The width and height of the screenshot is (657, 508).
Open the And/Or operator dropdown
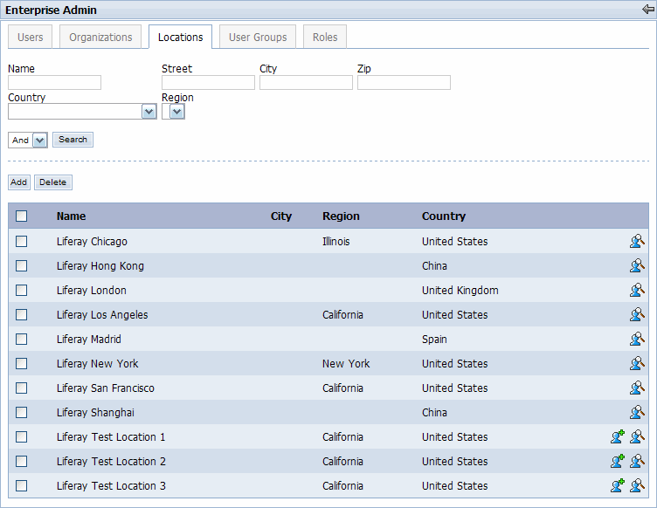click(x=39, y=141)
